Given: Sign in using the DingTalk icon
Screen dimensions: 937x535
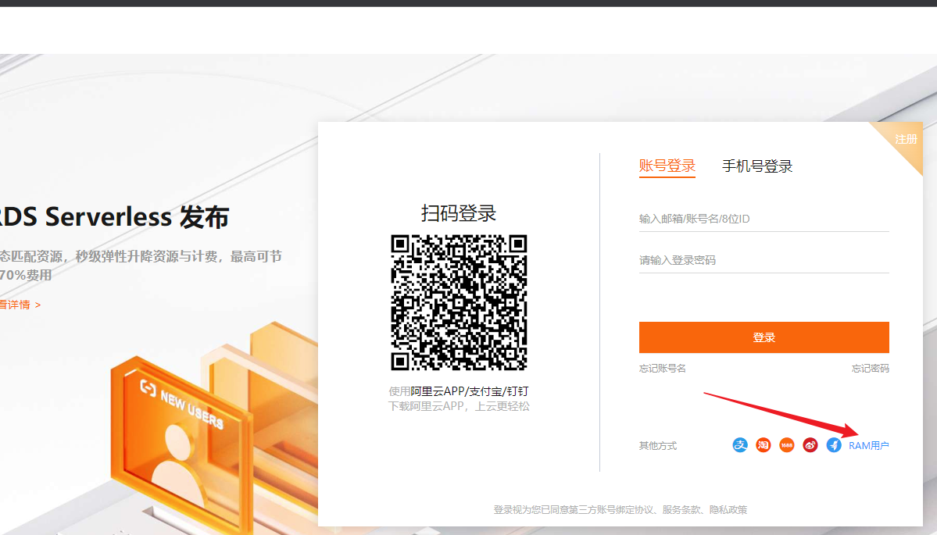Looking at the screenshot, I should click(834, 445).
